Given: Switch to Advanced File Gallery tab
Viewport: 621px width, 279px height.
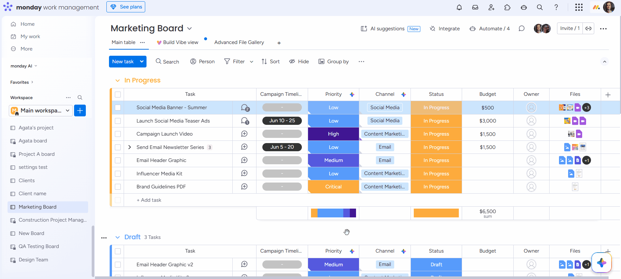Looking at the screenshot, I should (239, 42).
